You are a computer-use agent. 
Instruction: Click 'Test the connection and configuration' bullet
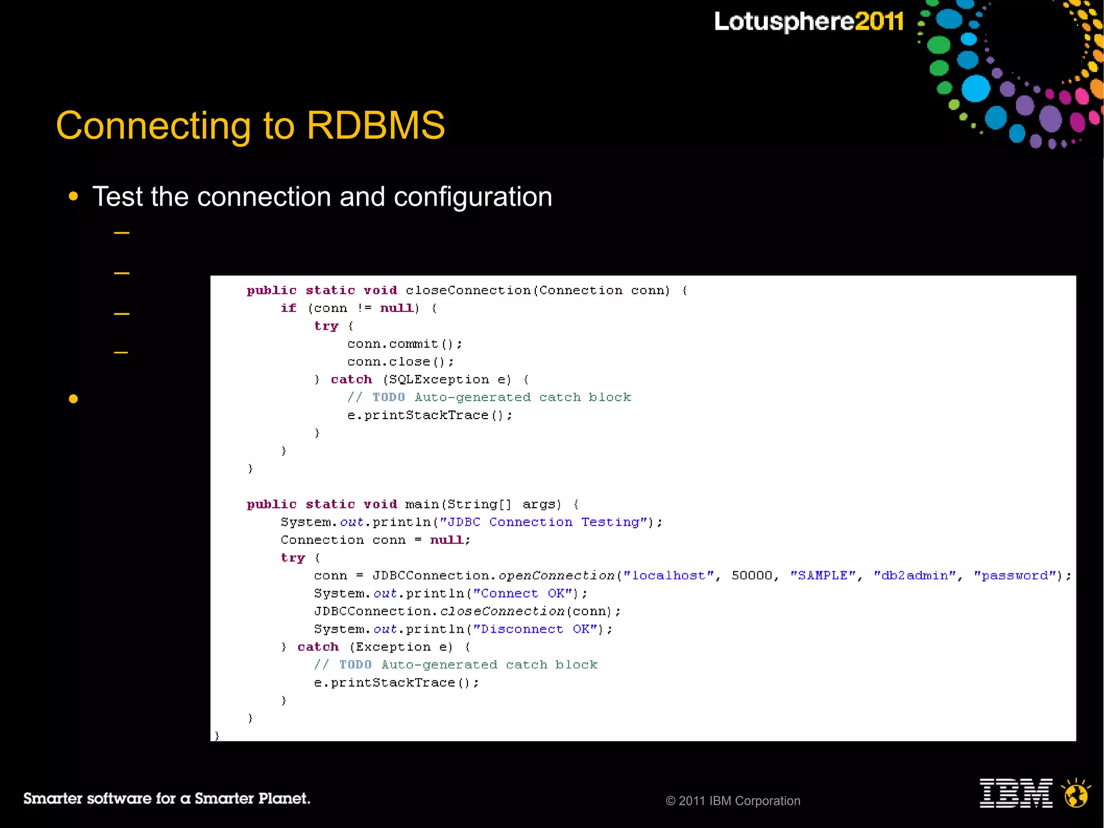pyautogui.click(x=322, y=196)
